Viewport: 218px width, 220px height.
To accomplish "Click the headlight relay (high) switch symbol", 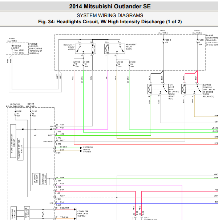I will 80,49.
